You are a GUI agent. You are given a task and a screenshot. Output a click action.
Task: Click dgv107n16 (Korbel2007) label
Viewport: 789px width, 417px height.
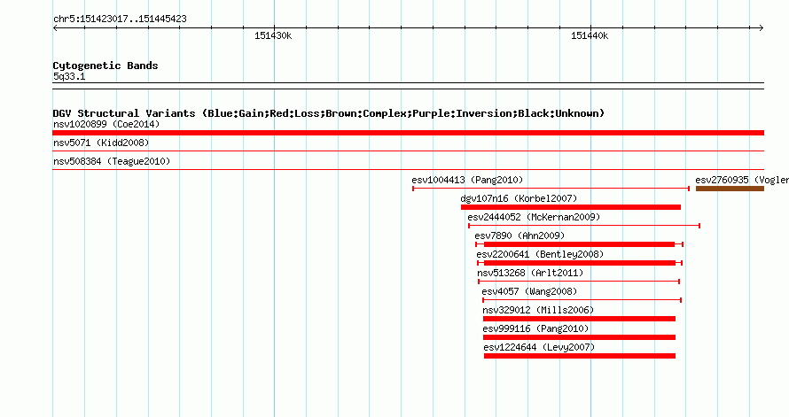click(519, 198)
